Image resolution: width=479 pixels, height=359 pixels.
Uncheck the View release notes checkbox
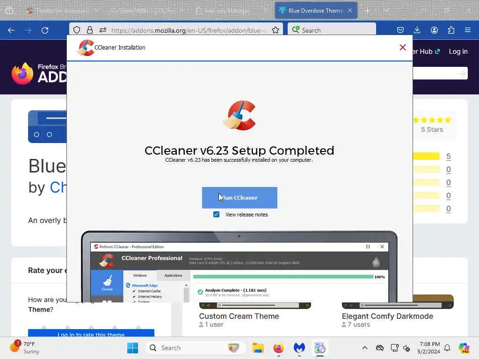(x=216, y=214)
